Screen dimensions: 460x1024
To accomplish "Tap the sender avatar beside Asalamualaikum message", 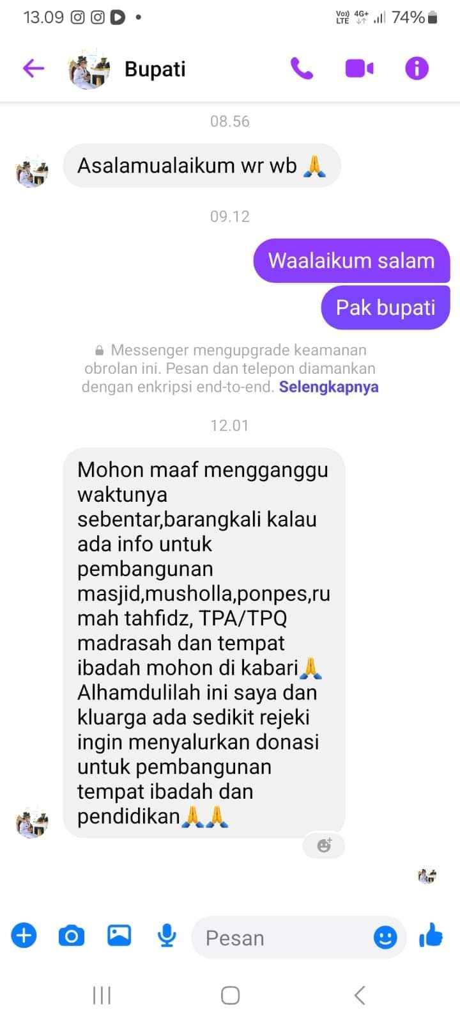I will (x=31, y=172).
